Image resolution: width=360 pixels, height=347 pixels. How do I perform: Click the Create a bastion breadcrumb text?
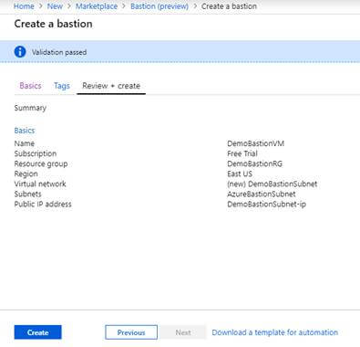coord(229,6)
